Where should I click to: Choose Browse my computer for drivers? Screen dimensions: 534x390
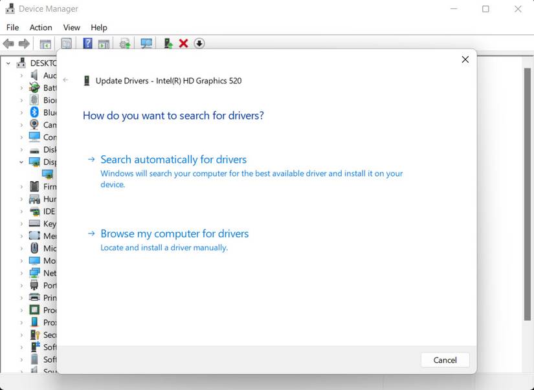(x=175, y=233)
